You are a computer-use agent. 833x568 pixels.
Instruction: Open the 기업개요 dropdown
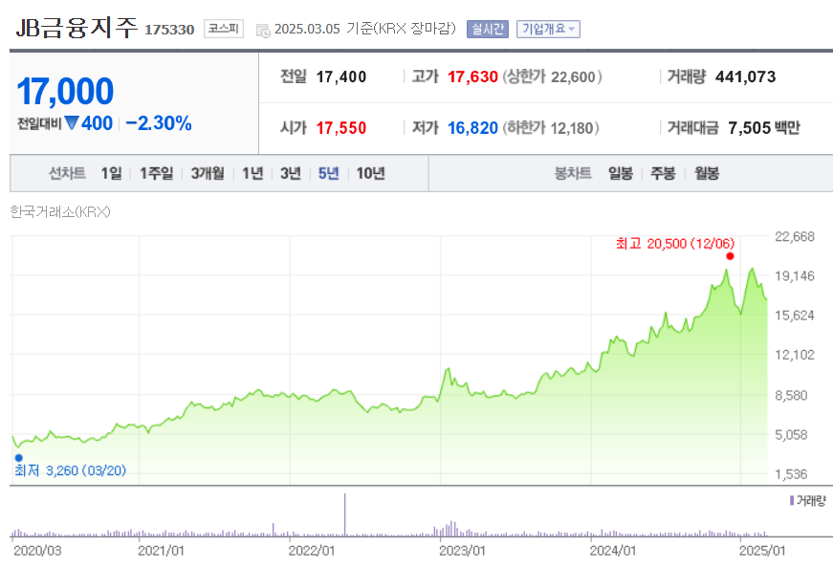pos(548,29)
